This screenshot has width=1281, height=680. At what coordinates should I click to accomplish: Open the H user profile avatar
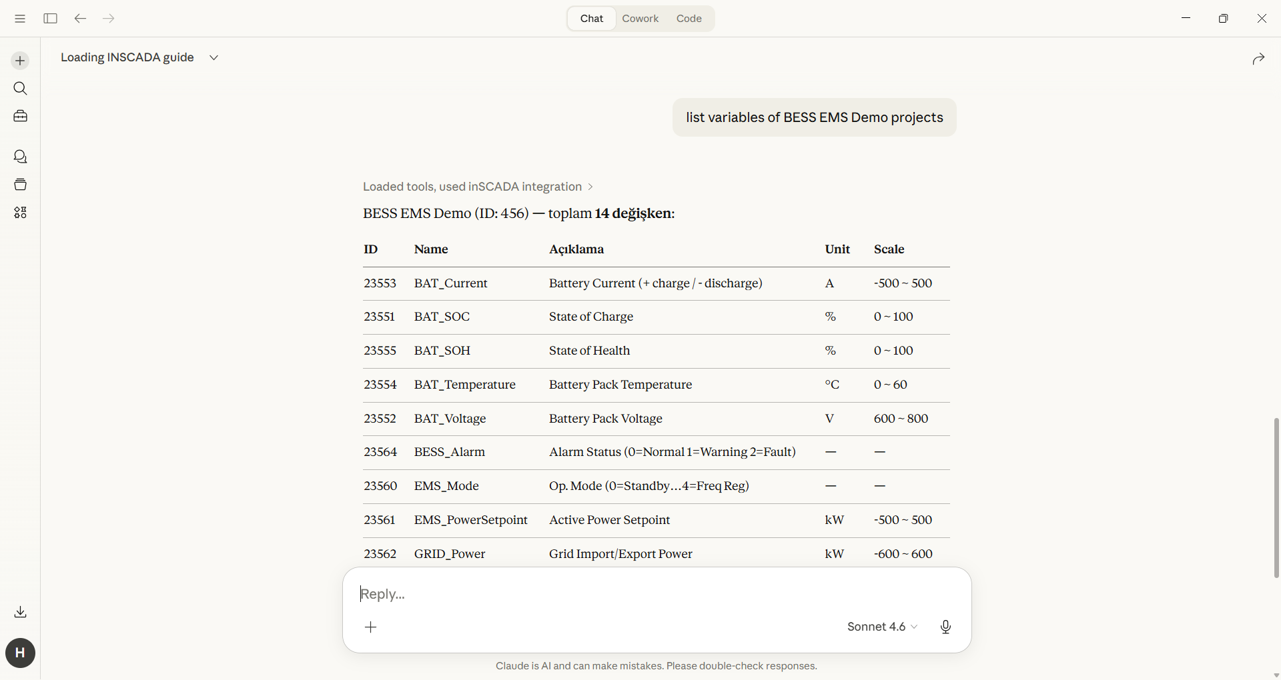pos(20,653)
